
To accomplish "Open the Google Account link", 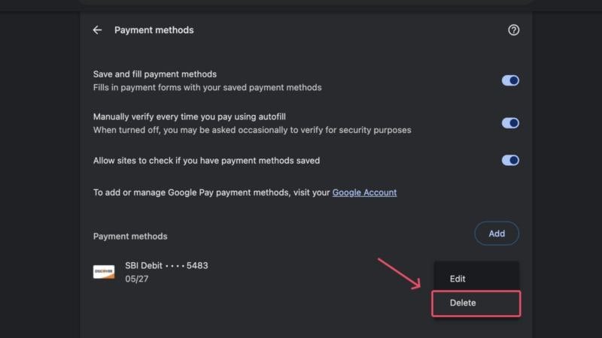I will (364, 192).
